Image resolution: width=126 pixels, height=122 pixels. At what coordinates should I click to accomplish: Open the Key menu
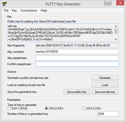click(14, 10)
